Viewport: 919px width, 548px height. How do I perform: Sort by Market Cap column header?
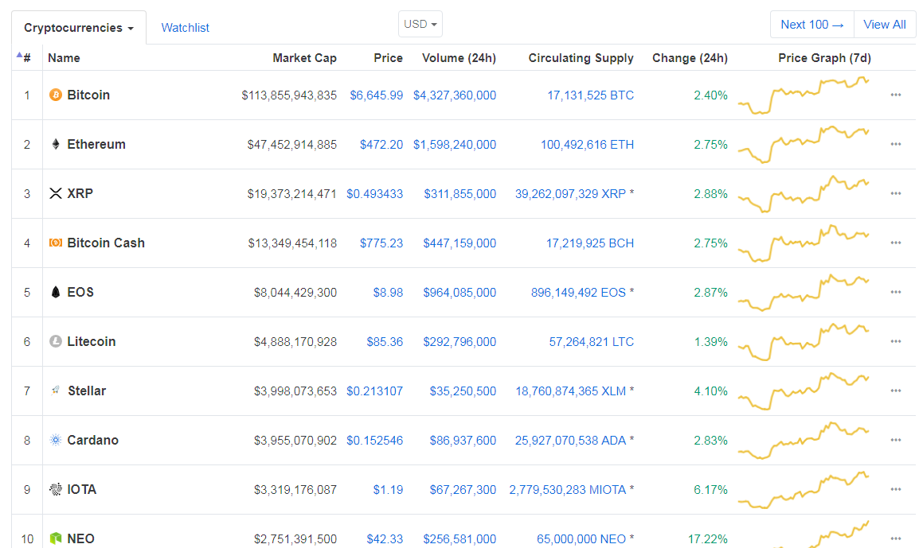(304, 58)
